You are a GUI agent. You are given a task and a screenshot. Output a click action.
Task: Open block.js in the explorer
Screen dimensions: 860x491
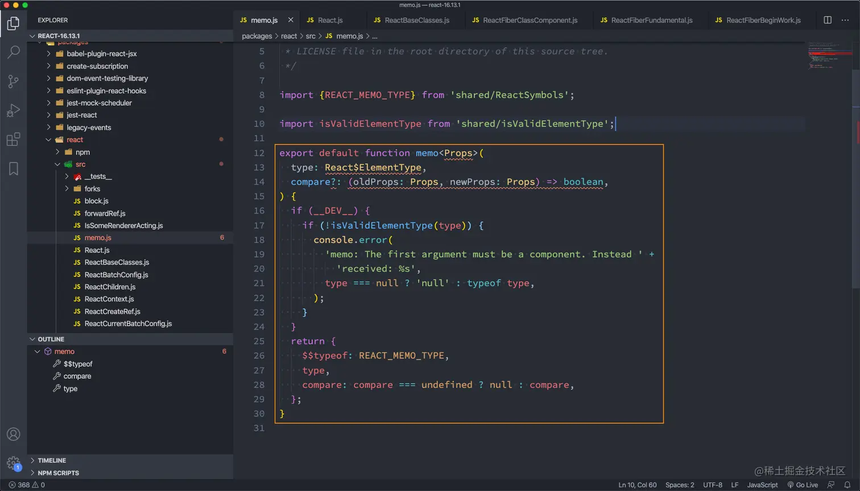click(x=130, y=201)
